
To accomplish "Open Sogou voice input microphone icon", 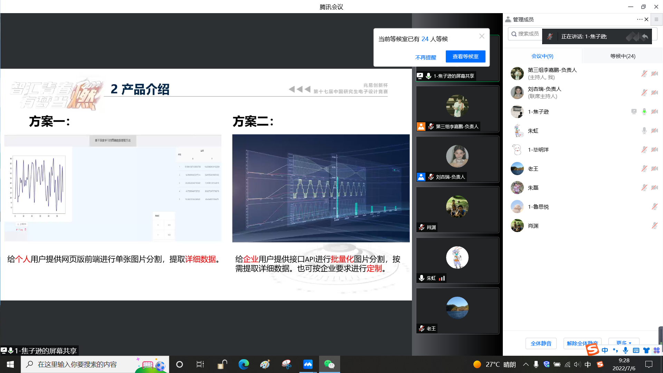I will (625, 350).
